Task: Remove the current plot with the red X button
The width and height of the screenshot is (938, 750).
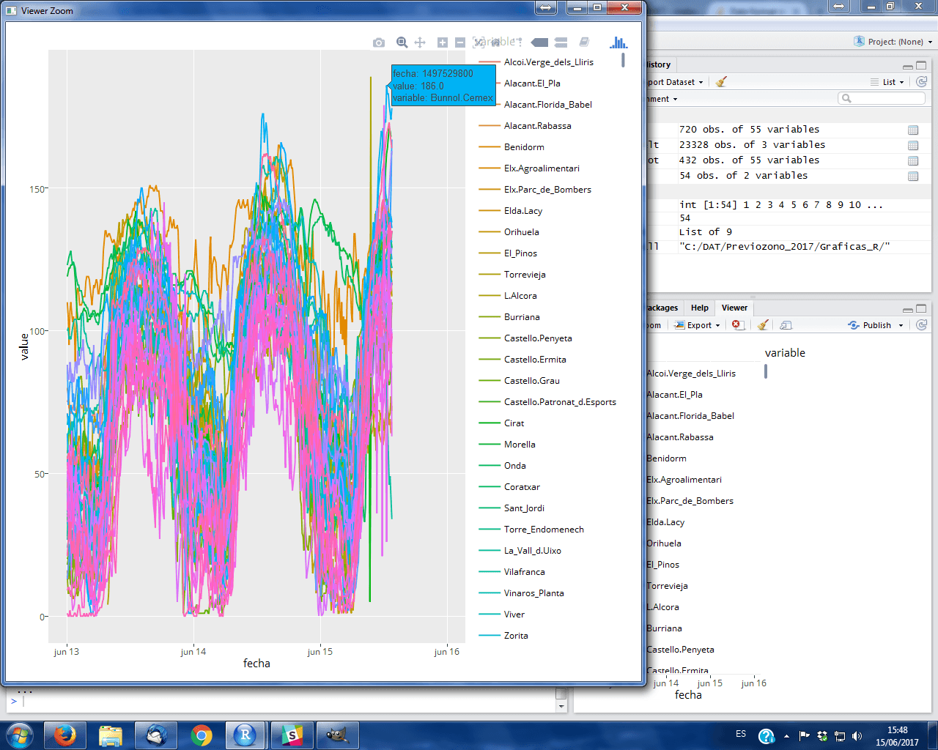Action: click(x=738, y=324)
